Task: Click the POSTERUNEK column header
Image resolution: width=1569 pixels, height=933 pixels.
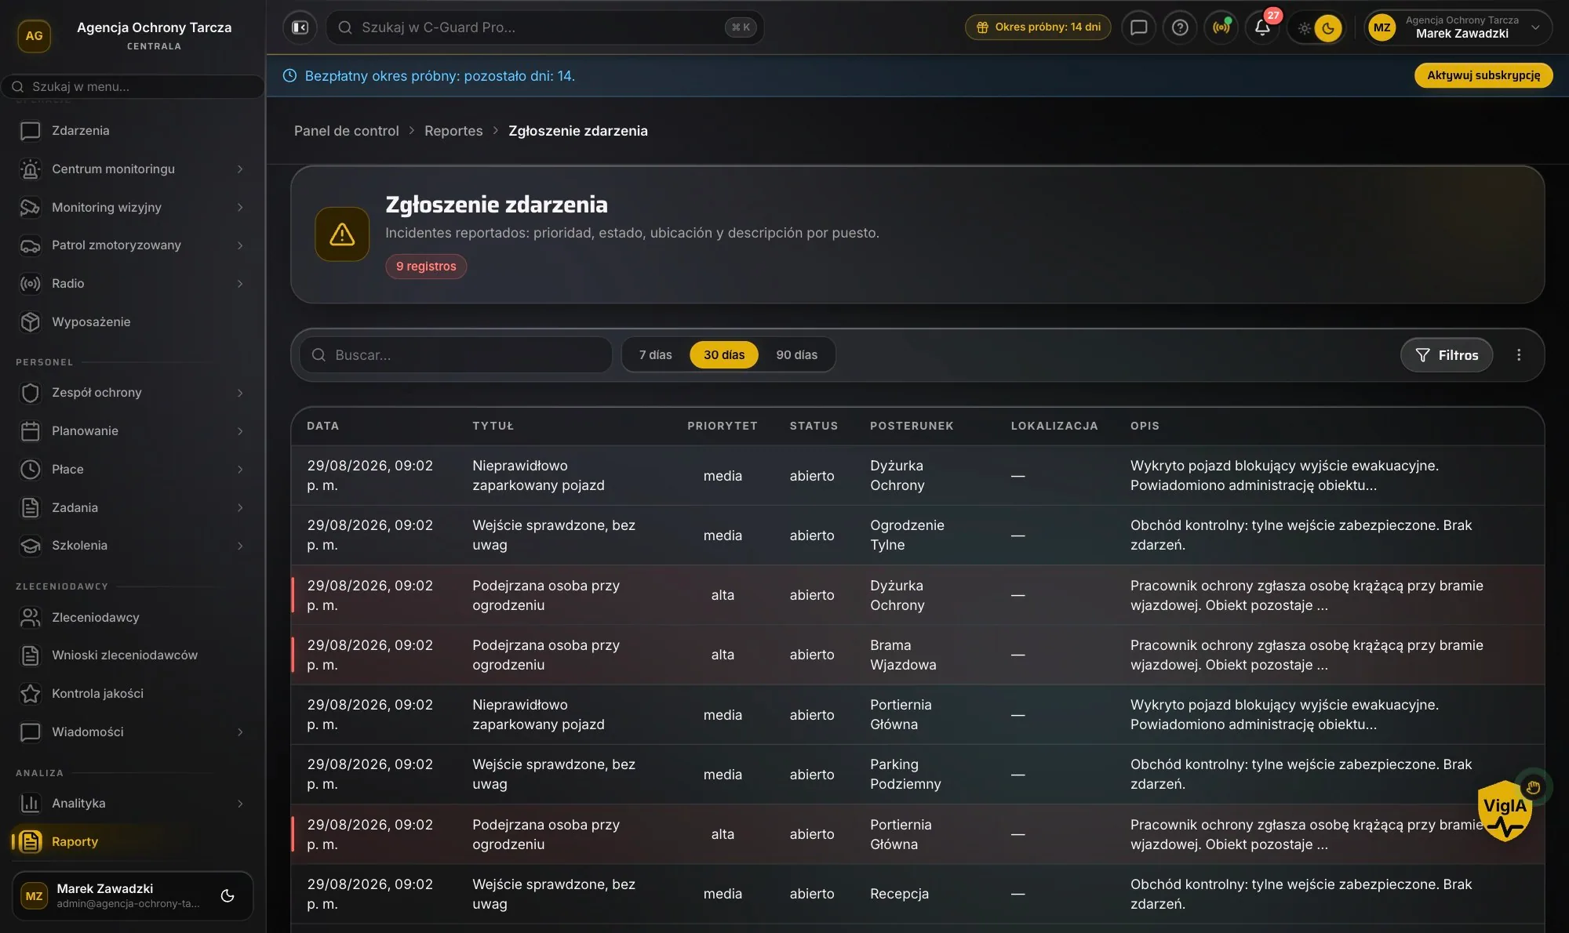Action: 912,427
